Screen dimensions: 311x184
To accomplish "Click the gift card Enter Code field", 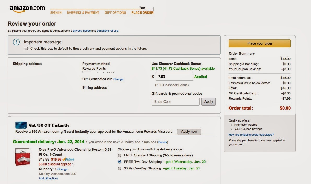I will [x=175, y=101].
